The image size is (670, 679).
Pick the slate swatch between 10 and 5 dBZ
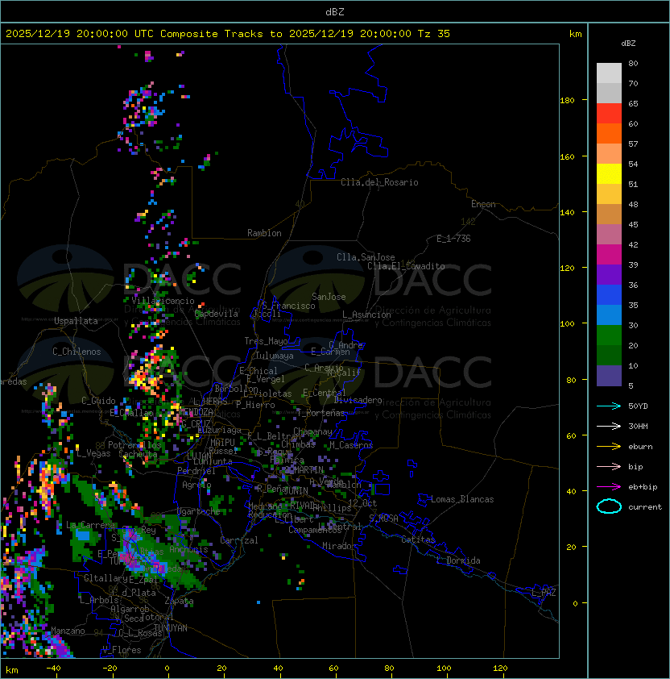pos(609,376)
